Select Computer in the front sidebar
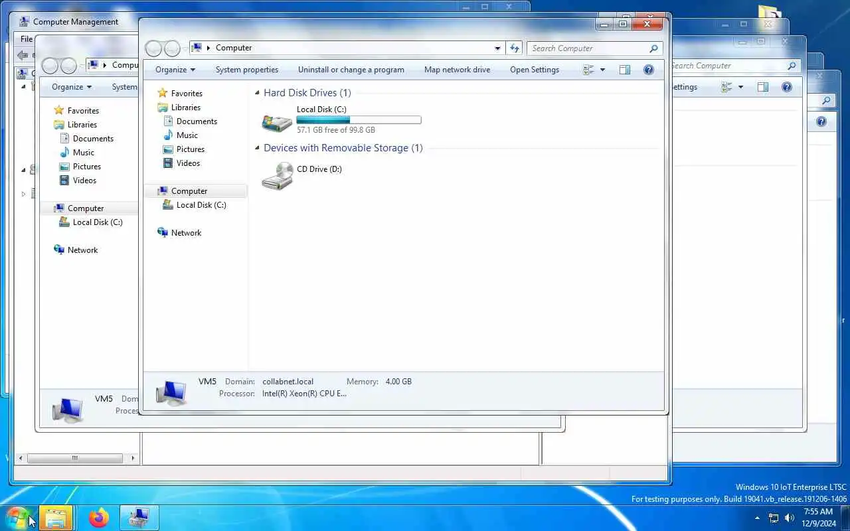 [x=189, y=191]
